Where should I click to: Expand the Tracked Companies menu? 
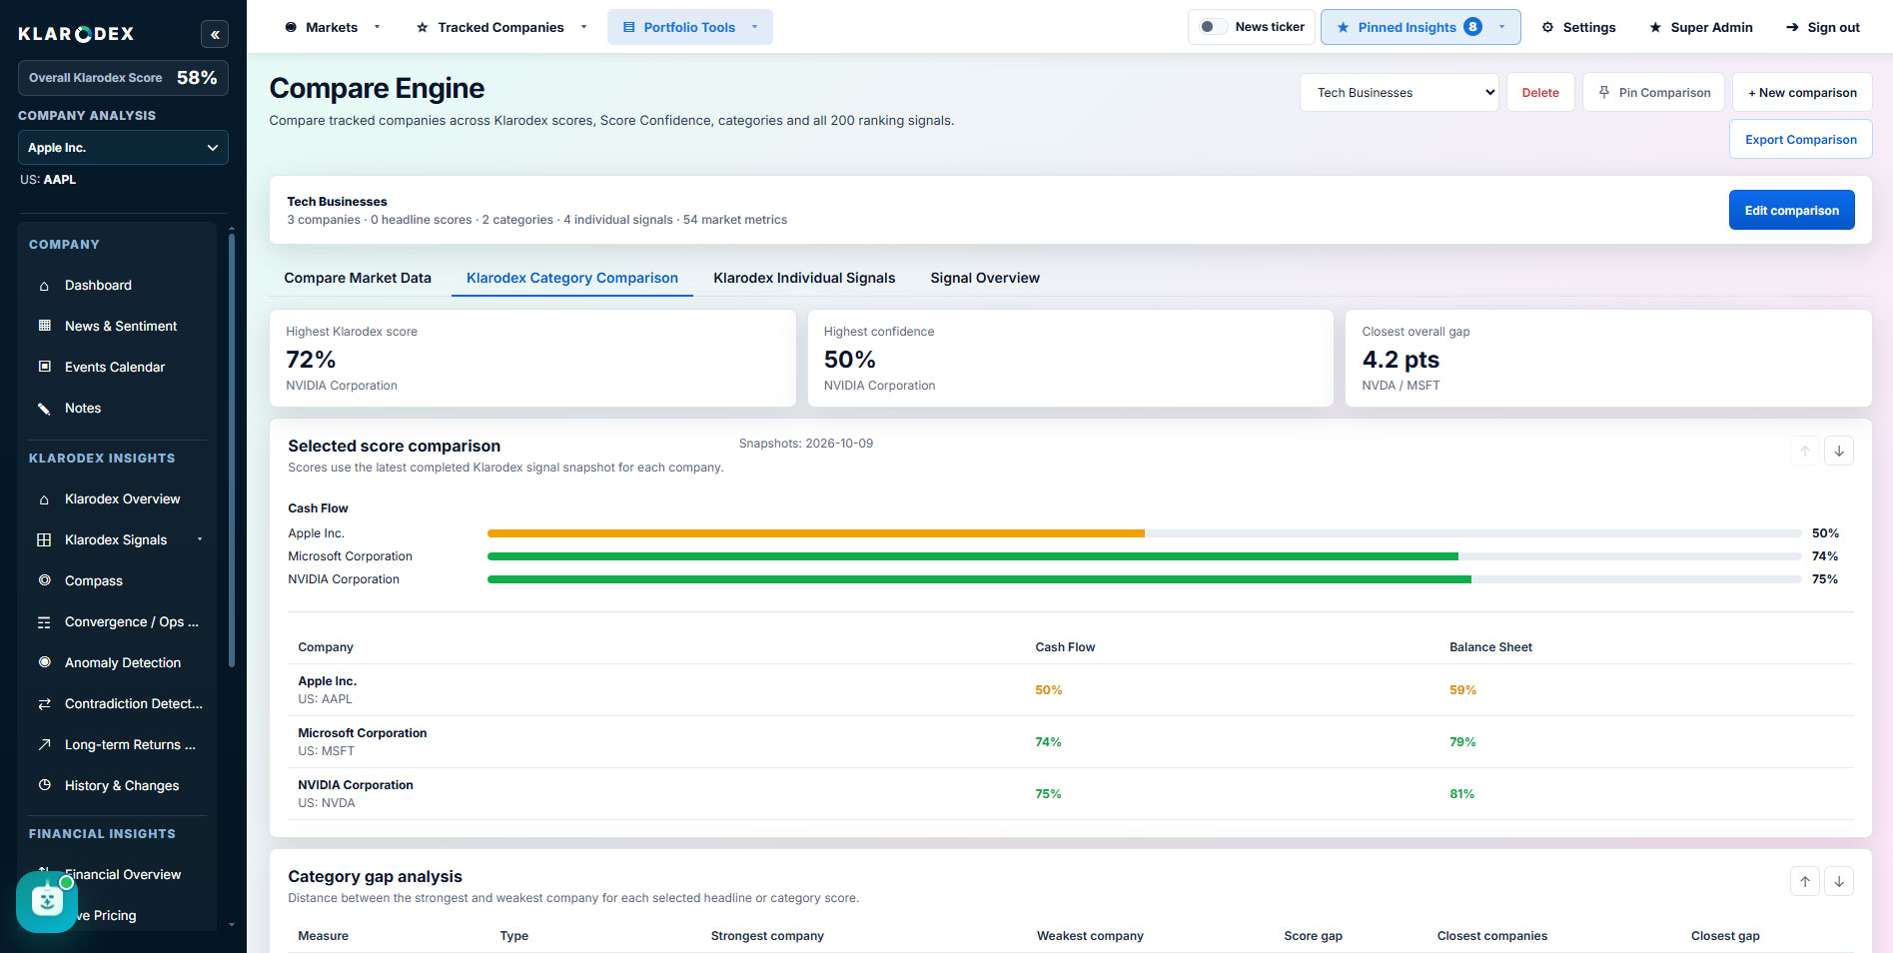point(501,27)
